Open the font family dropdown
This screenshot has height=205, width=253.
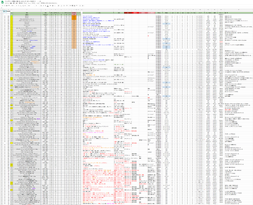coord(31,6)
